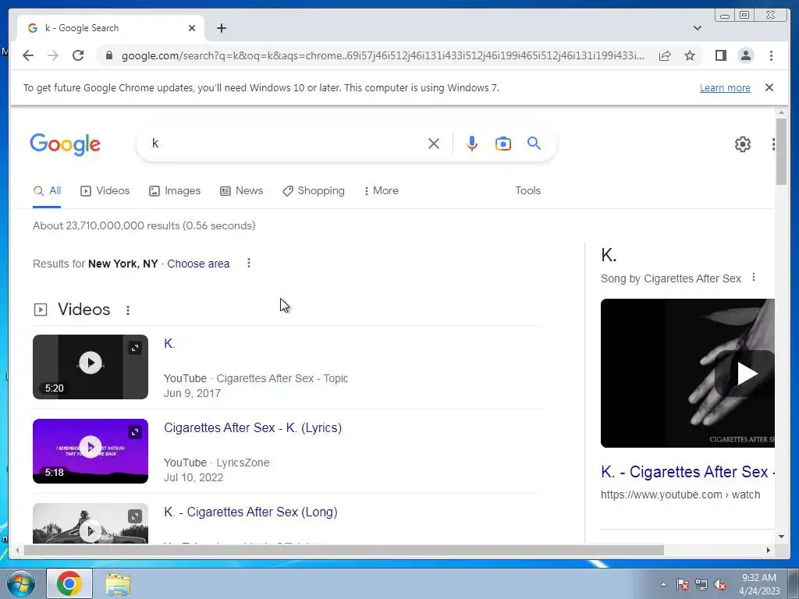
Task: Open the search Tools options
Action: (x=527, y=190)
